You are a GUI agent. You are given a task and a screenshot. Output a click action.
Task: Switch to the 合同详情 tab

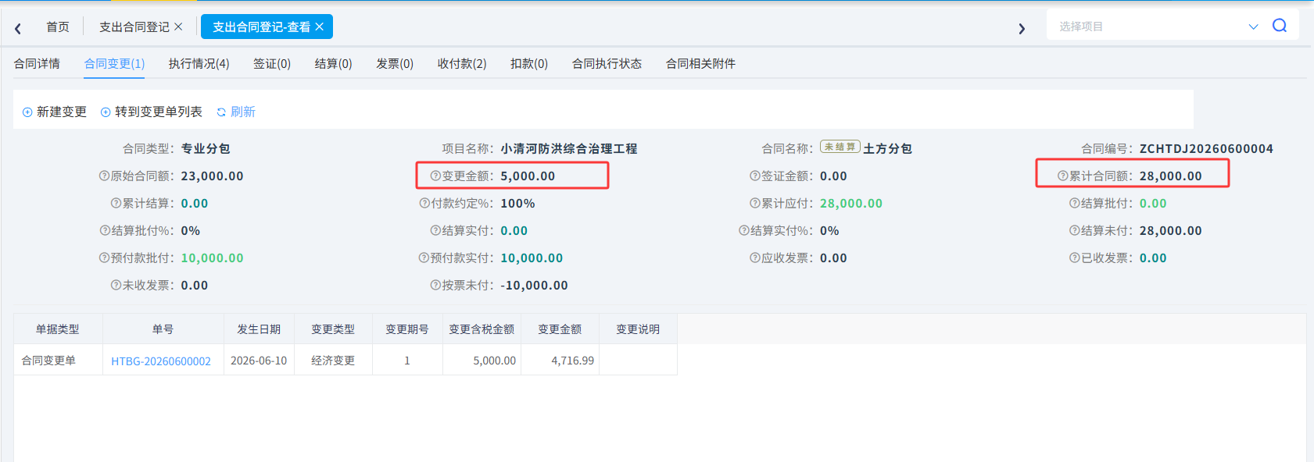tap(37, 63)
